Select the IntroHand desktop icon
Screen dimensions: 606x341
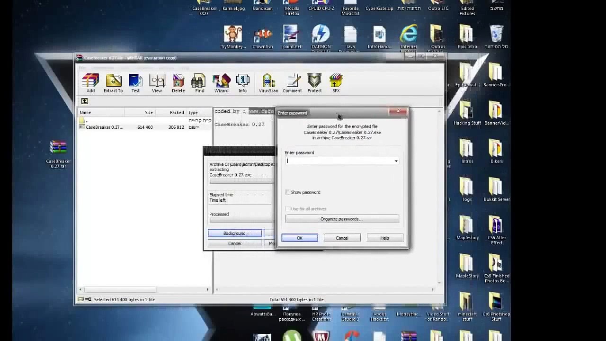379,37
